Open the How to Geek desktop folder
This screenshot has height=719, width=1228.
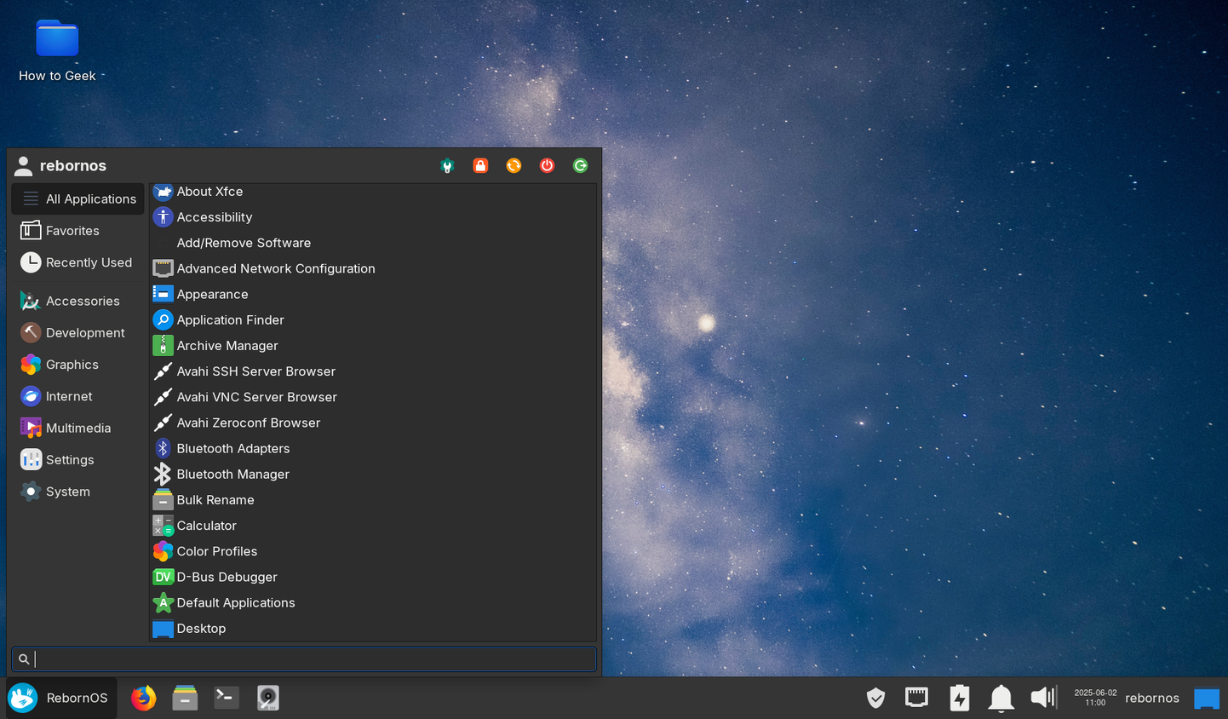(x=57, y=51)
